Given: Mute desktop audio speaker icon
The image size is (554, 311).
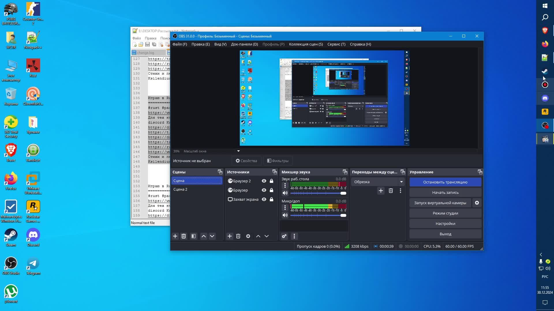Looking at the screenshot, I should click(x=285, y=193).
